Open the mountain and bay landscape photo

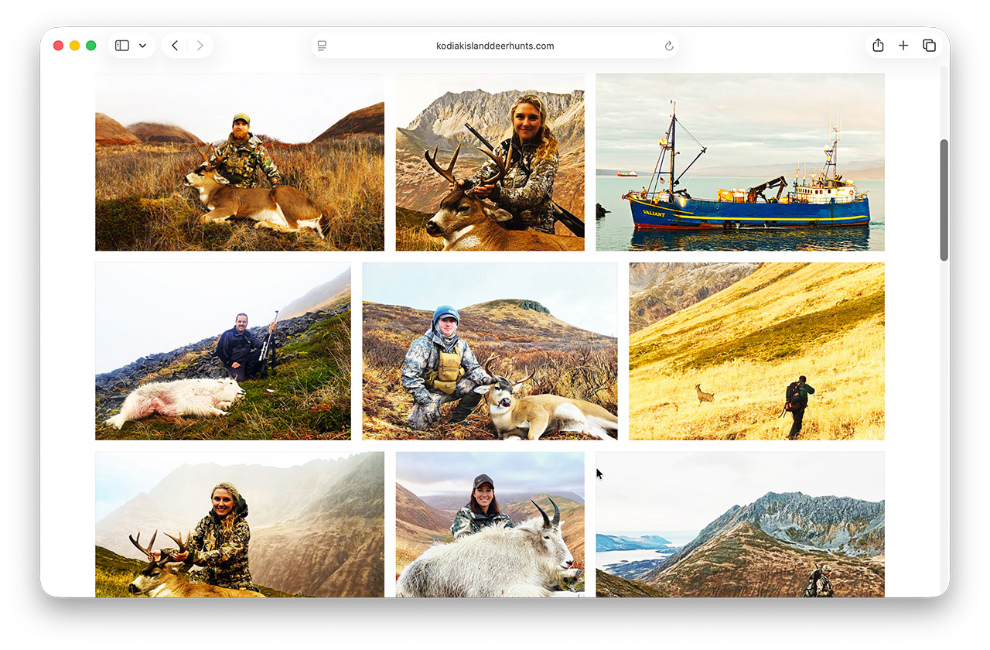[x=739, y=524]
